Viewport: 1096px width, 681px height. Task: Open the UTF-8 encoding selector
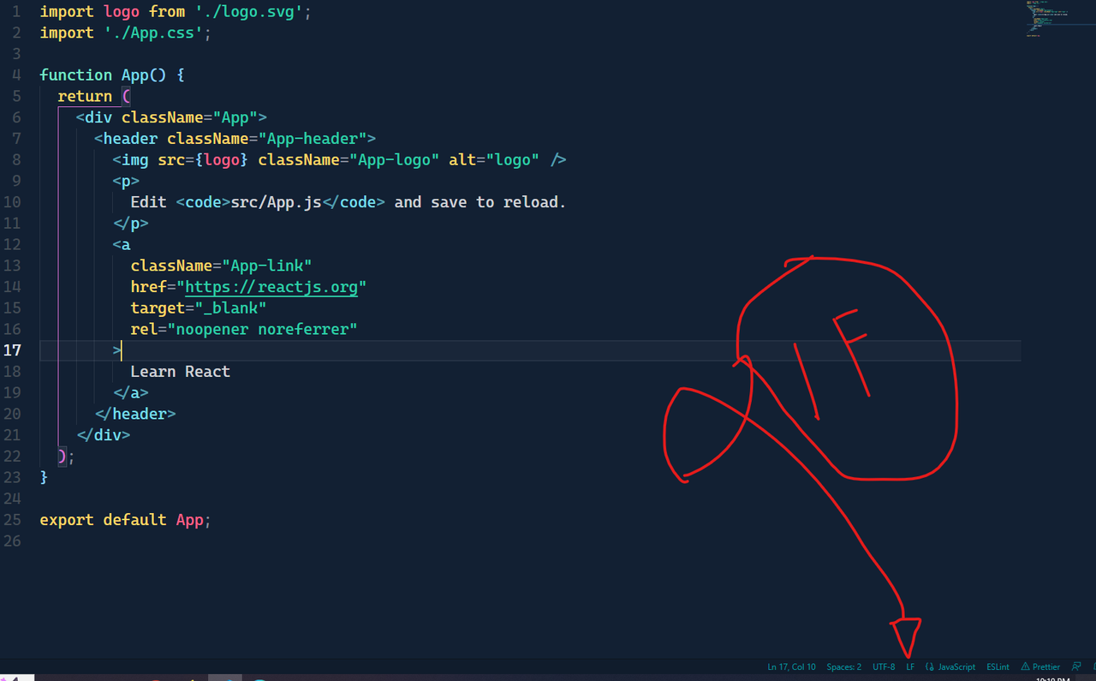tap(884, 666)
